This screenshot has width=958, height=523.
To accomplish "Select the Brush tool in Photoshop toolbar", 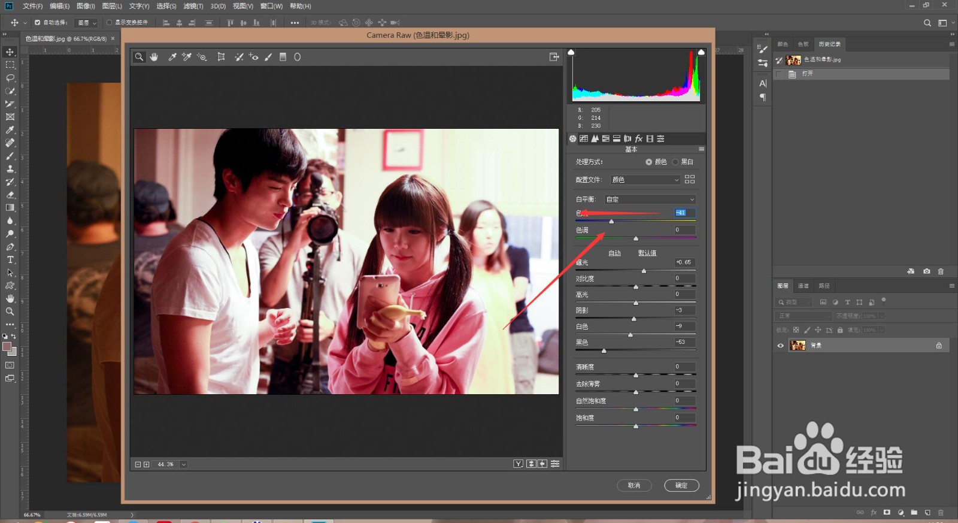I will [10, 156].
